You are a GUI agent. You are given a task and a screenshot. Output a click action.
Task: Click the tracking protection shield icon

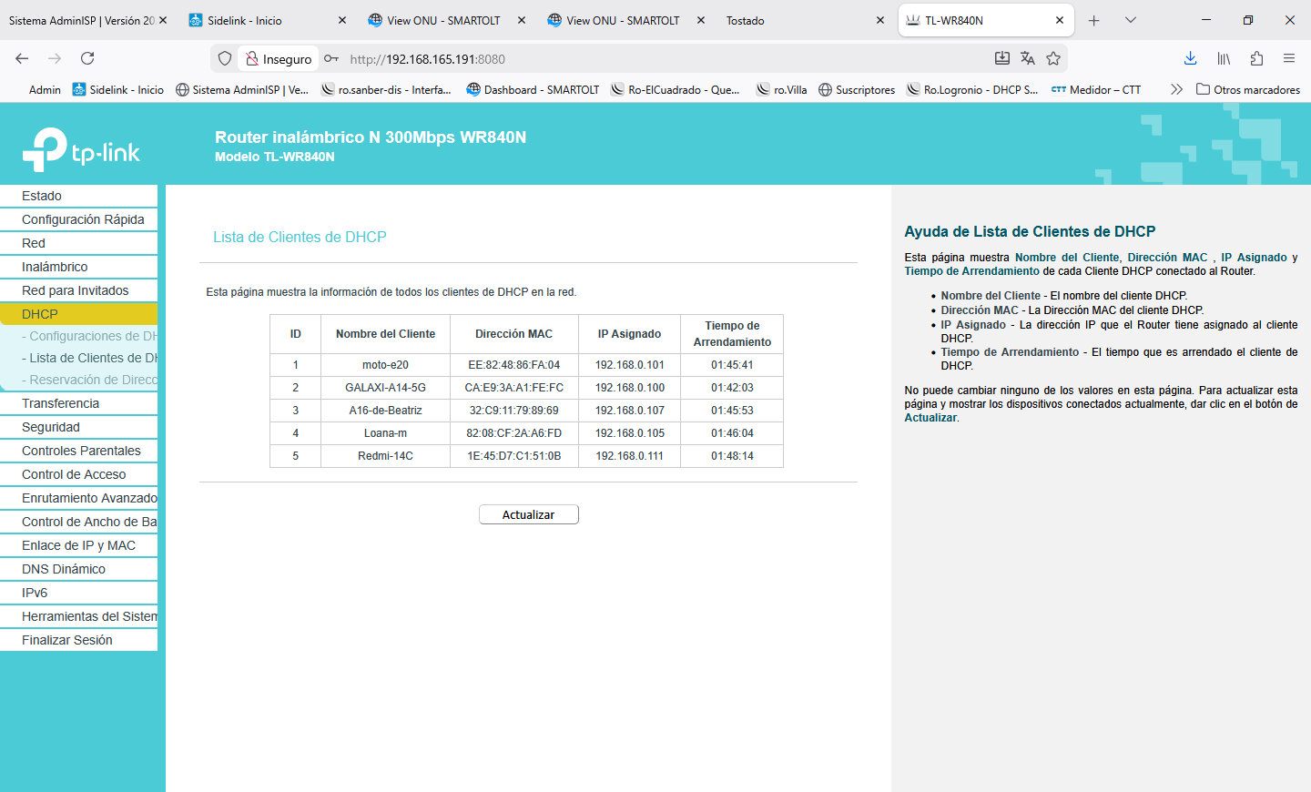click(x=225, y=58)
